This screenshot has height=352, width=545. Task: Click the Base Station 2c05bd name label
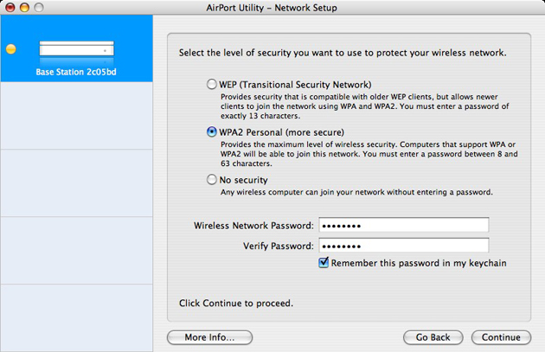pyautogui.click(x=76, y=72)
